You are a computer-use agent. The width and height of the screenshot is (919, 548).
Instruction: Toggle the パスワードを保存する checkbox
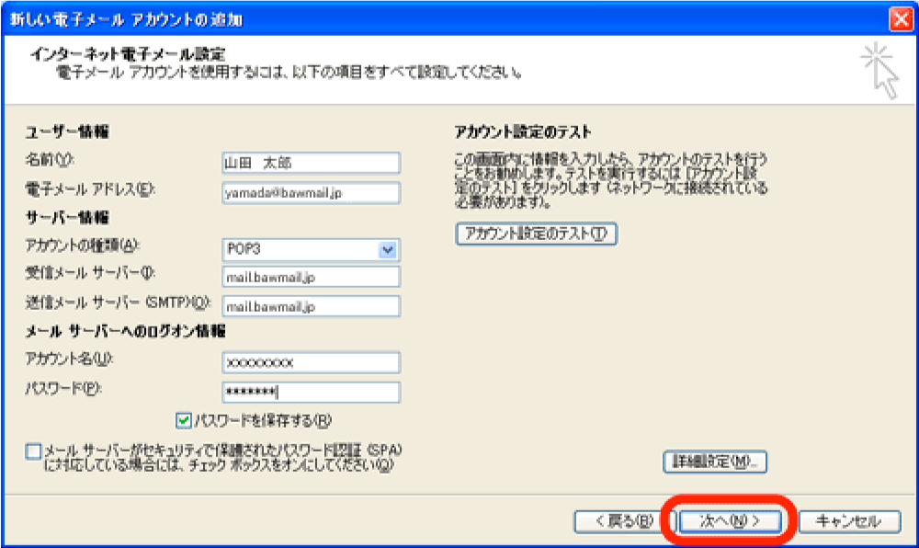click(184, 420)
